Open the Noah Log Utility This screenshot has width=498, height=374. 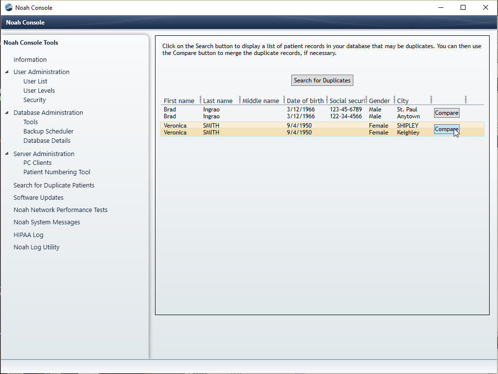coord(36,247)
